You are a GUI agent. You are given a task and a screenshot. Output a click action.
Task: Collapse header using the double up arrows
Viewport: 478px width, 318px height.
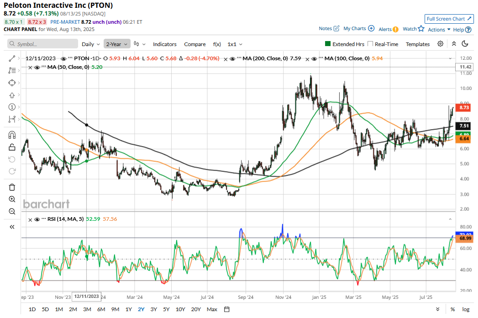(x=454, y=44)
